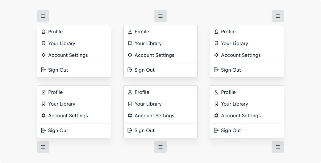Select Sign Out in the top-right menu
321x163 pixels.
[x=247, y=70]
